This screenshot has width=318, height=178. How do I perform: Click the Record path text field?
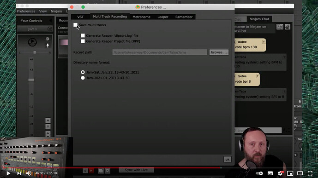point(160,52)
